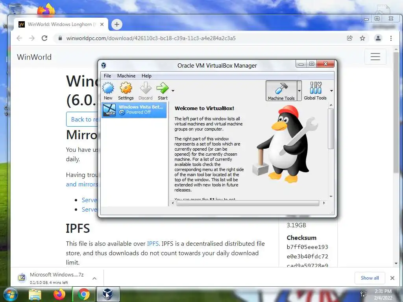Click the Checksum heading text

(x=301, y=238)
